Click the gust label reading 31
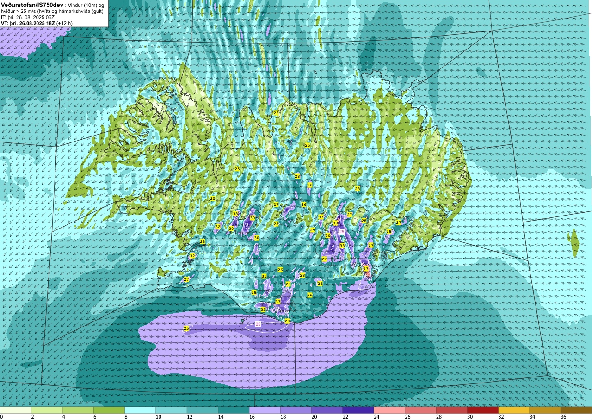 click(x=264, y=276)
